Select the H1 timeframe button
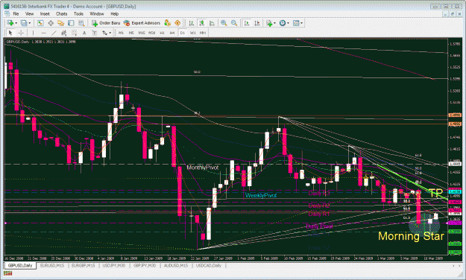The image size is (466, 280). click(x=162, y=33)
